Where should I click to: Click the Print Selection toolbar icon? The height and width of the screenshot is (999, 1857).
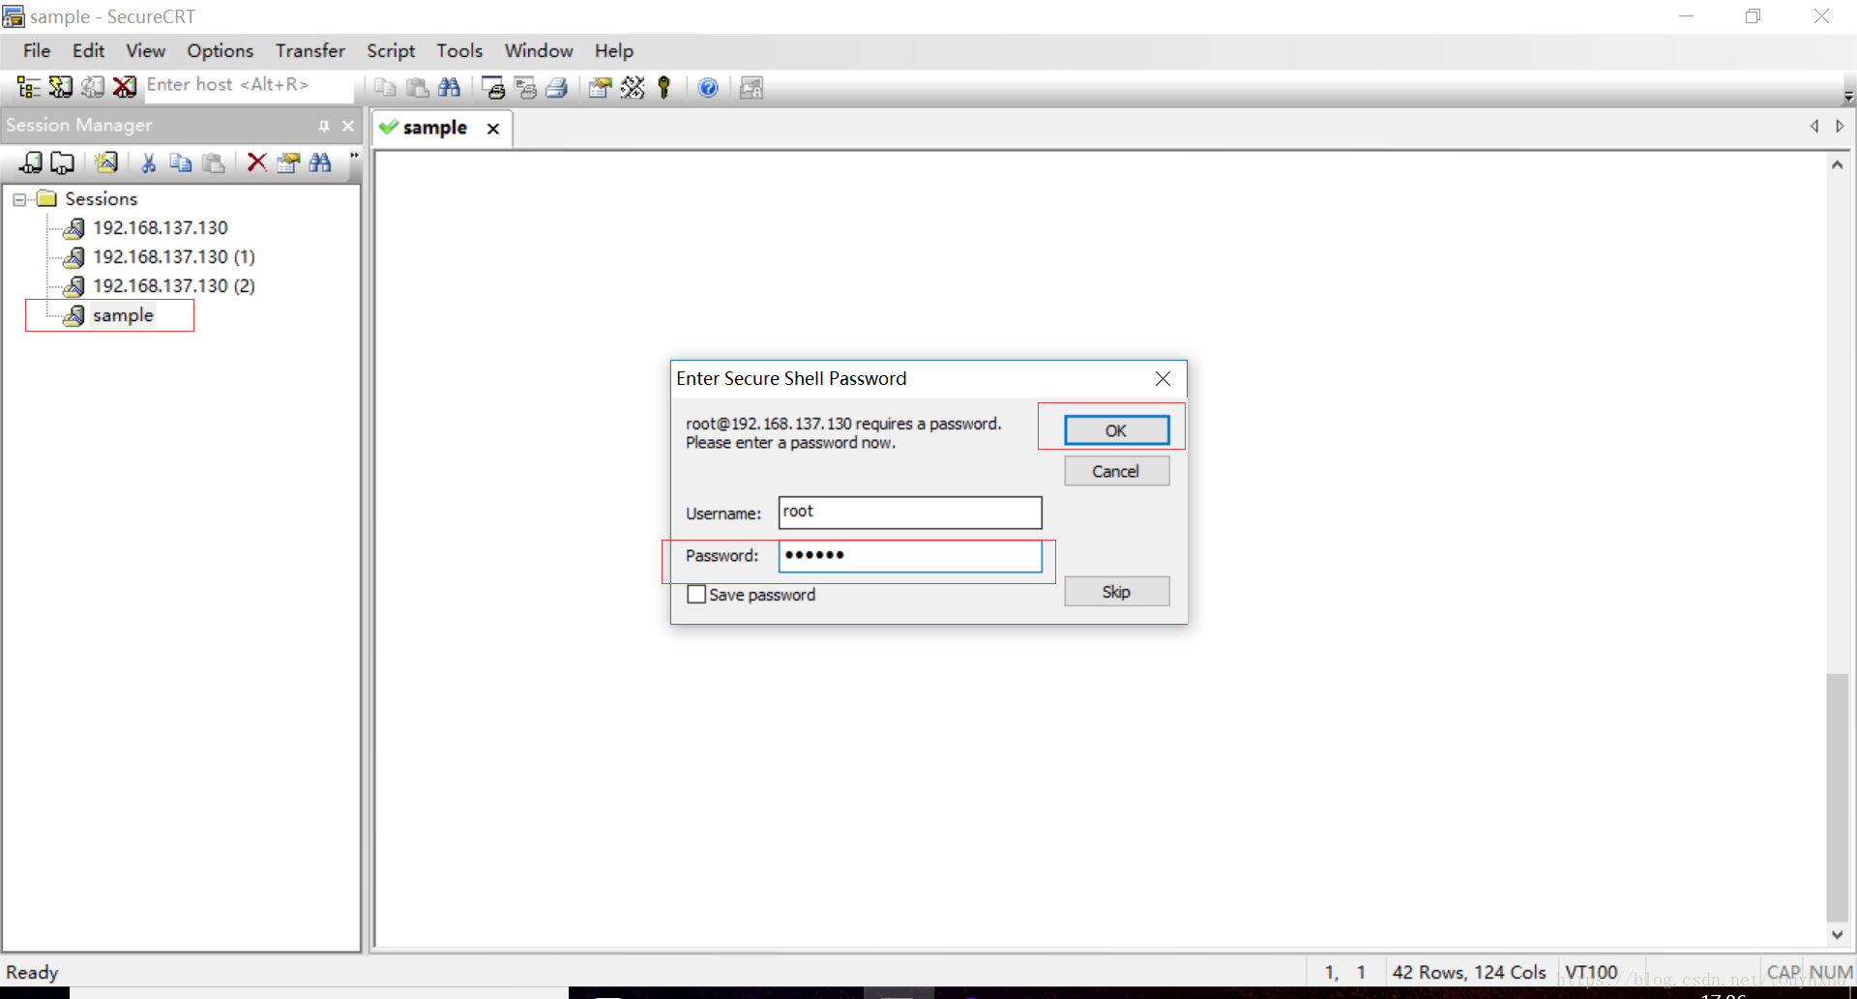point(525,88)
